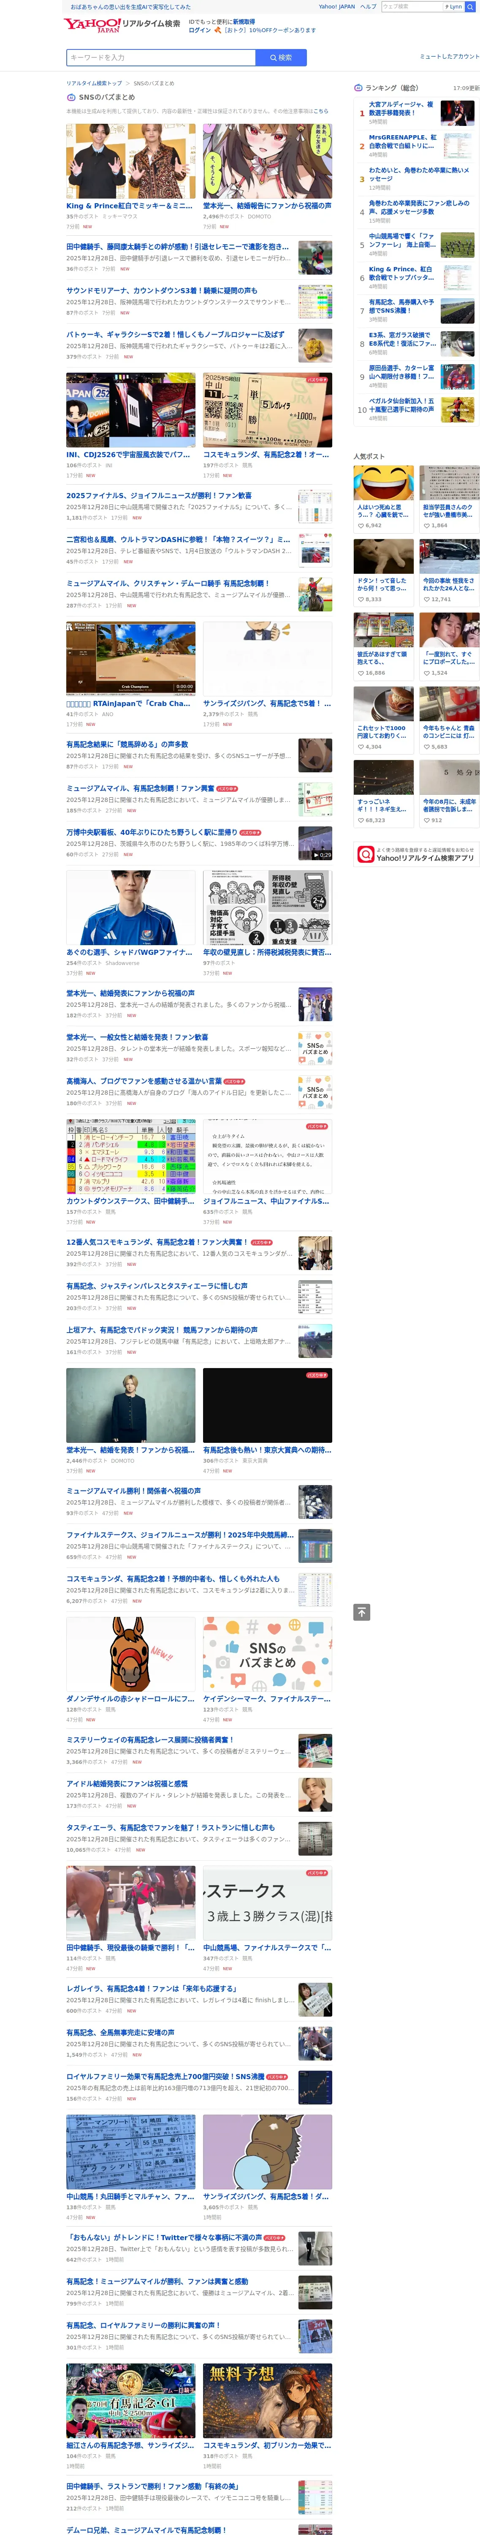Open 有馬記念結果に「競馬辞める」の声 headline
Viewport: 480px width, 2535px height.
coord(128,745)
